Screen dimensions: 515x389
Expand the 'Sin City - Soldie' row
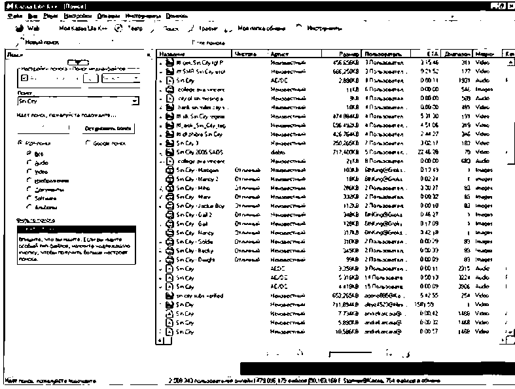(x=160, y=242)
